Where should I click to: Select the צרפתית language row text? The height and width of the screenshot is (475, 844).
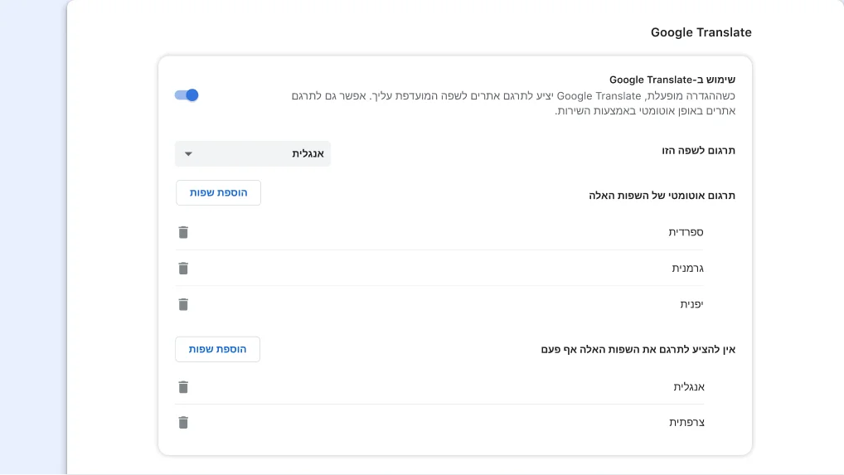pos(686,422)
